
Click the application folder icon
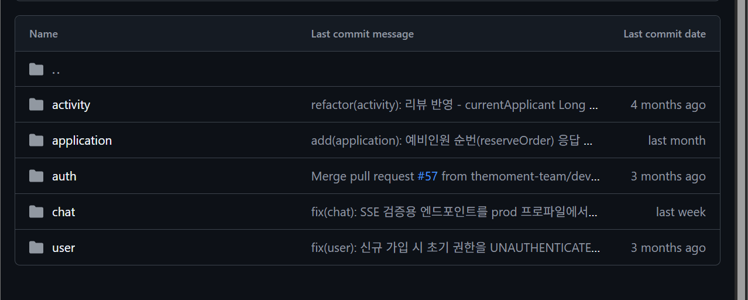point(36,141)
